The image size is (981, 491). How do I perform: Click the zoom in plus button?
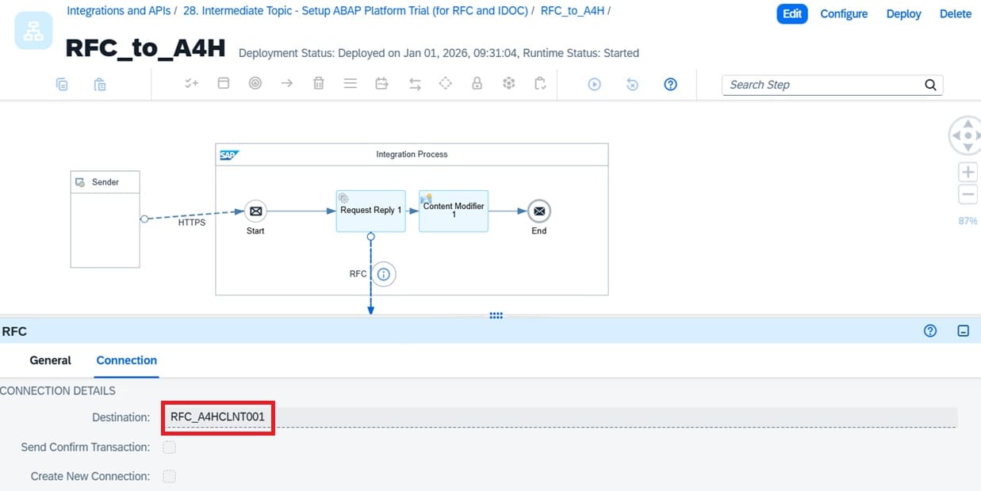(968, 172)
